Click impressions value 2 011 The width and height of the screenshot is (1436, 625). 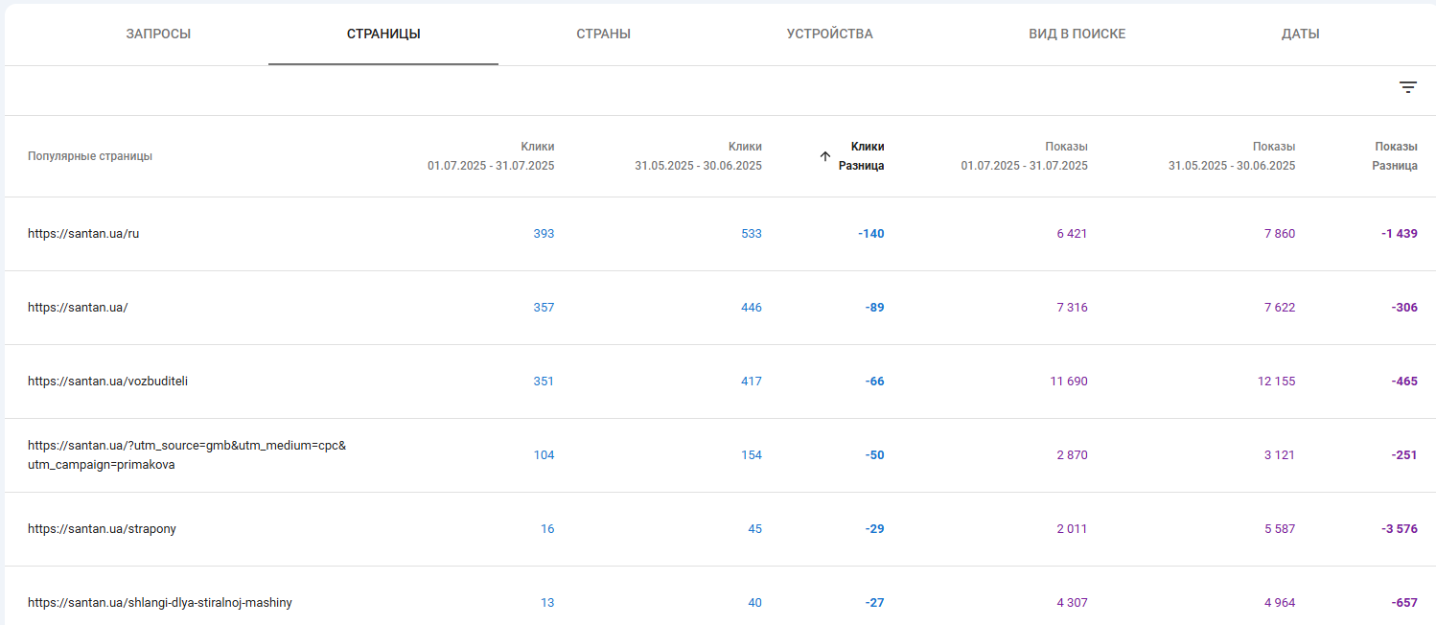tap(1072, 529)
